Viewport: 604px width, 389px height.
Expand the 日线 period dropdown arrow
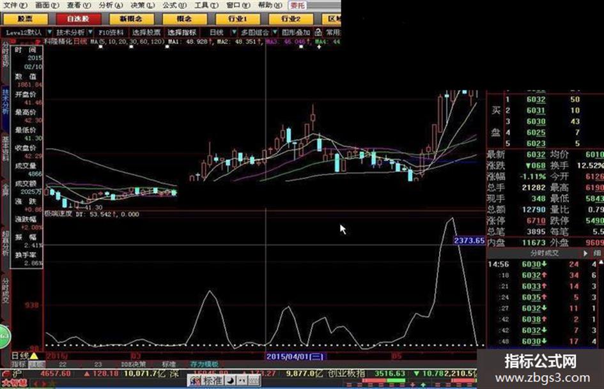click(x=233, y=33)
